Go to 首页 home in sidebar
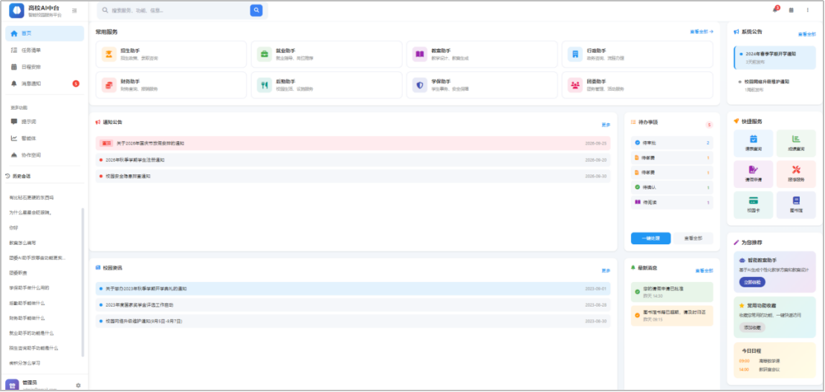Viewport: 825px width, 392px height. 45,33
